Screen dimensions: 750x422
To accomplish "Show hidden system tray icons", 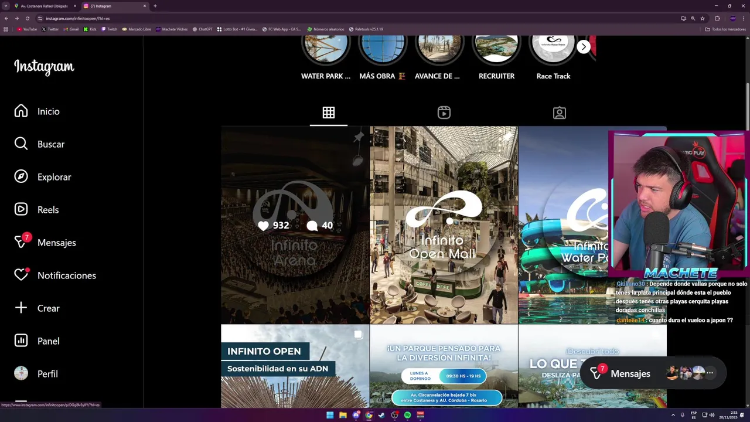I will [x=673, y=415].
